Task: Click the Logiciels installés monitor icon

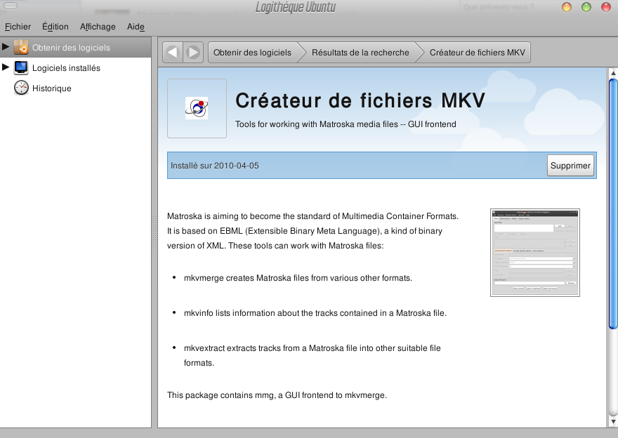Action: [x=21, y=68]
